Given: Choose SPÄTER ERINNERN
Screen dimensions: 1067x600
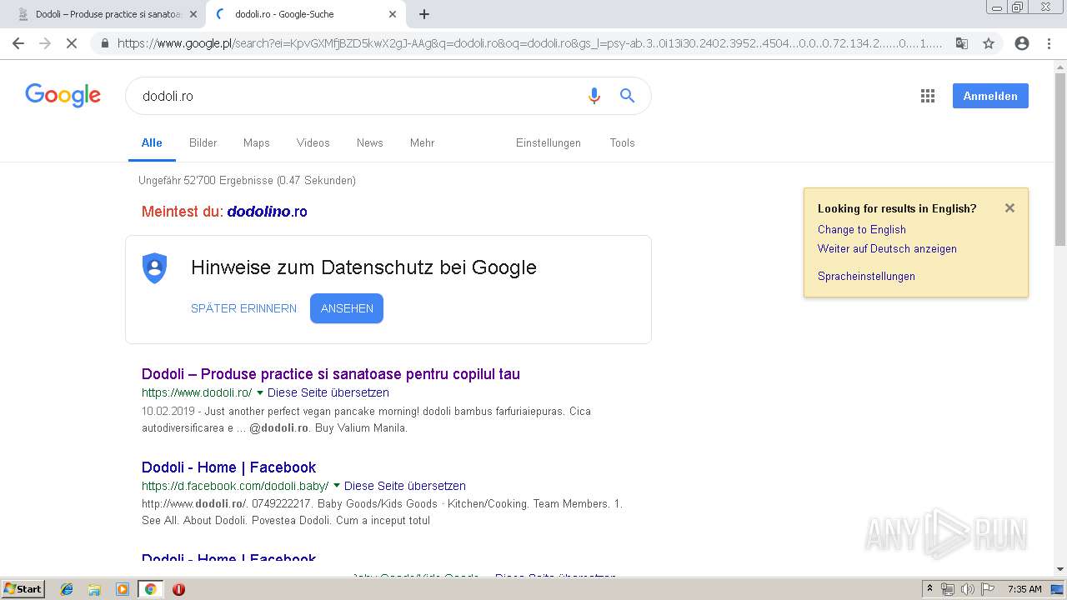Looking at the screenshot, I should click(x=243, y=308).
